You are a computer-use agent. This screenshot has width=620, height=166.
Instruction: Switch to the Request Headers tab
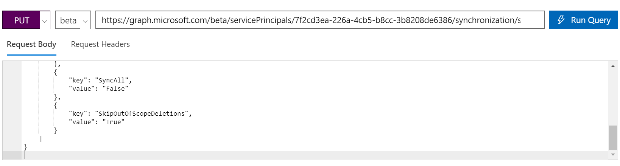click(x=100, y=44)
